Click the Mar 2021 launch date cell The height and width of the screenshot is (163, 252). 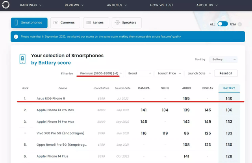pyautogui.click(x=122, y=133)
